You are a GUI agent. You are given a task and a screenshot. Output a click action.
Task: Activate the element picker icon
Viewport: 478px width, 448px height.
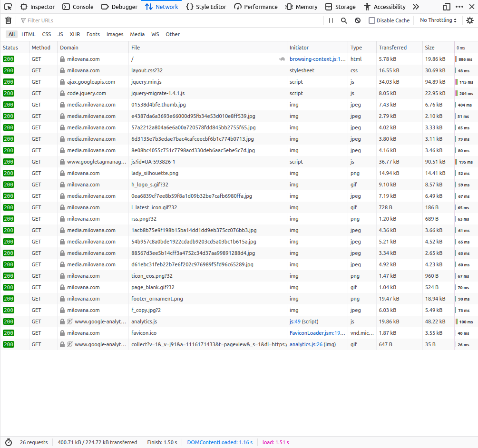(x=8, y=7)
